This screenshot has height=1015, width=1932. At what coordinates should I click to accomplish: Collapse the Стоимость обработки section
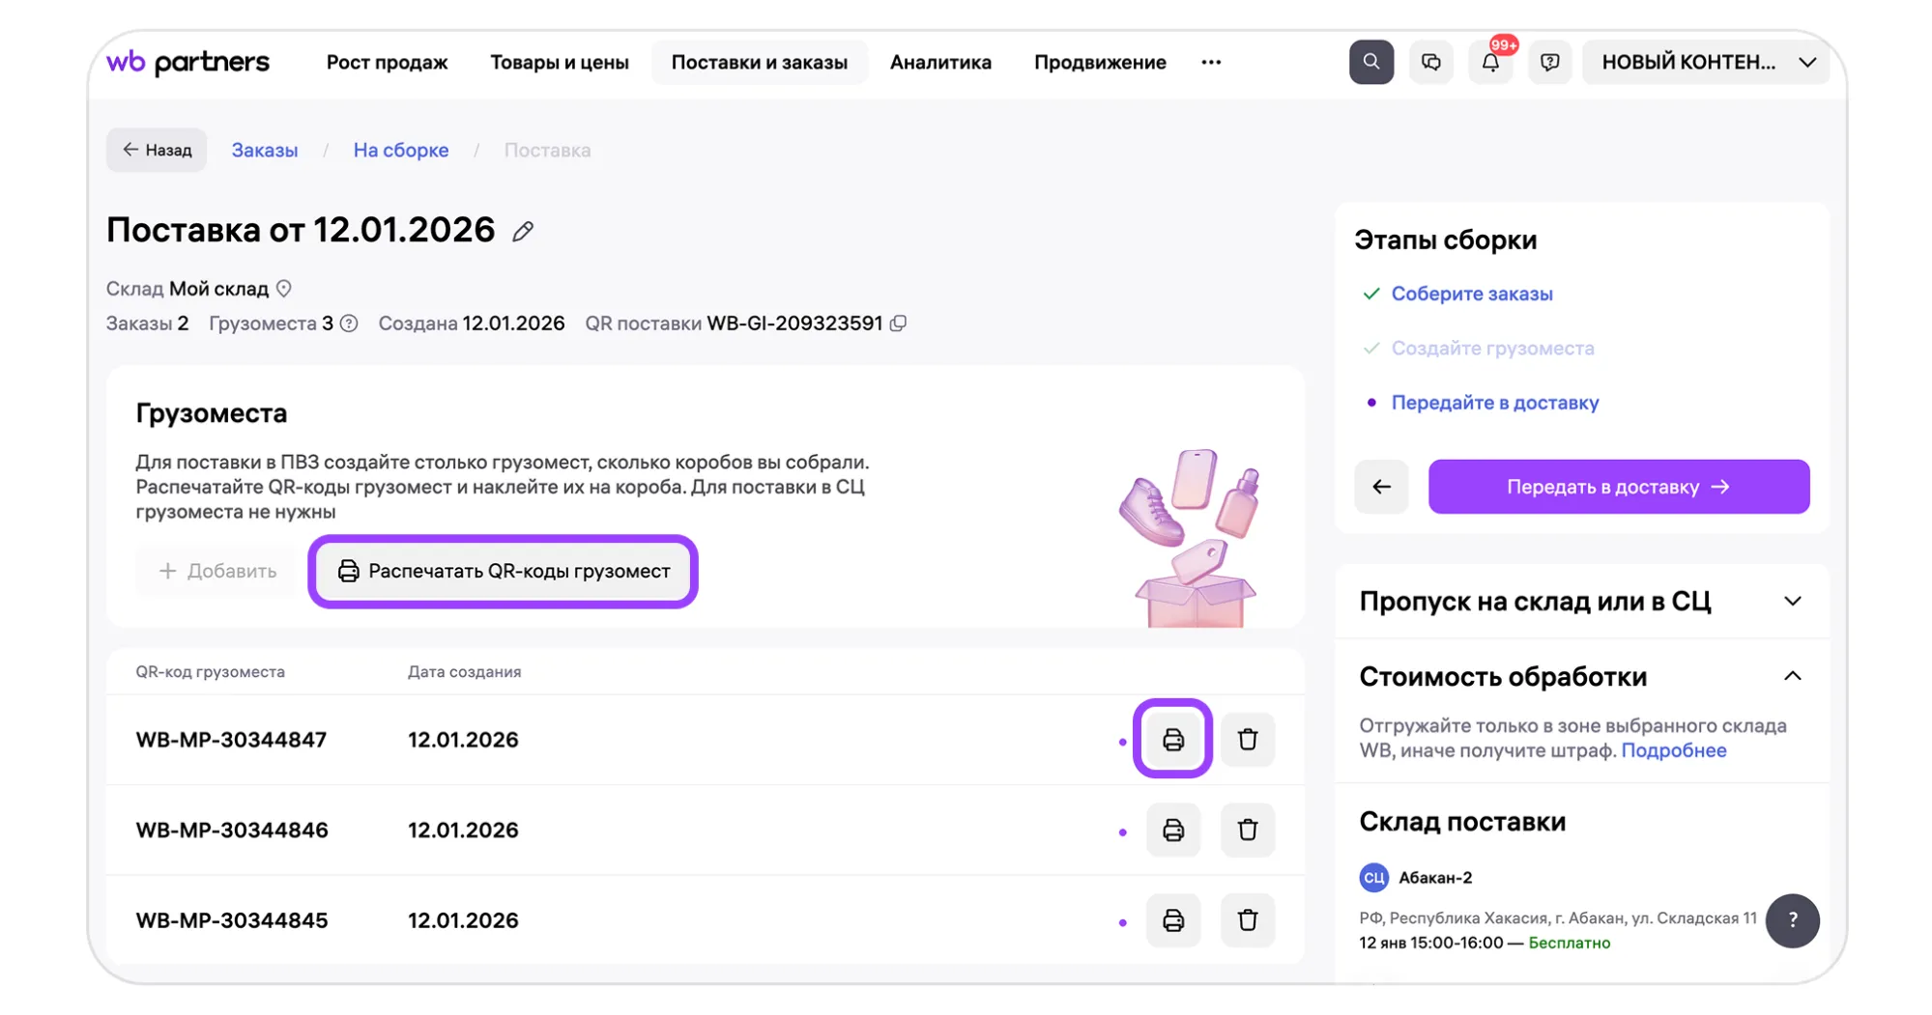(x=1792, y=676)
